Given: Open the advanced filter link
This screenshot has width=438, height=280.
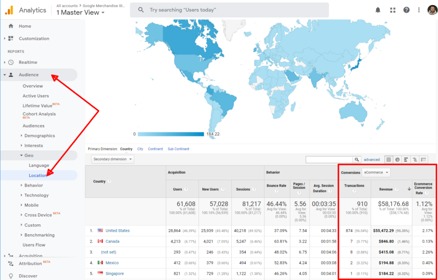Looking at the screenshot, I should click(x=371, y=159).
